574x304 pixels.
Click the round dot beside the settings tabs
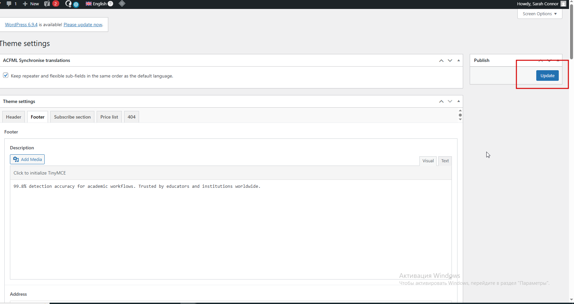pyautogui.click(x=460, y=115)
